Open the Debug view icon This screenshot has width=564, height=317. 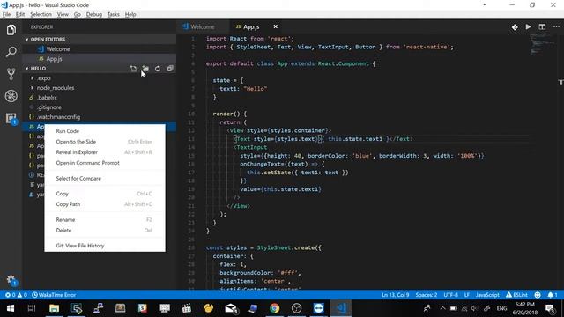click(11, 96)
